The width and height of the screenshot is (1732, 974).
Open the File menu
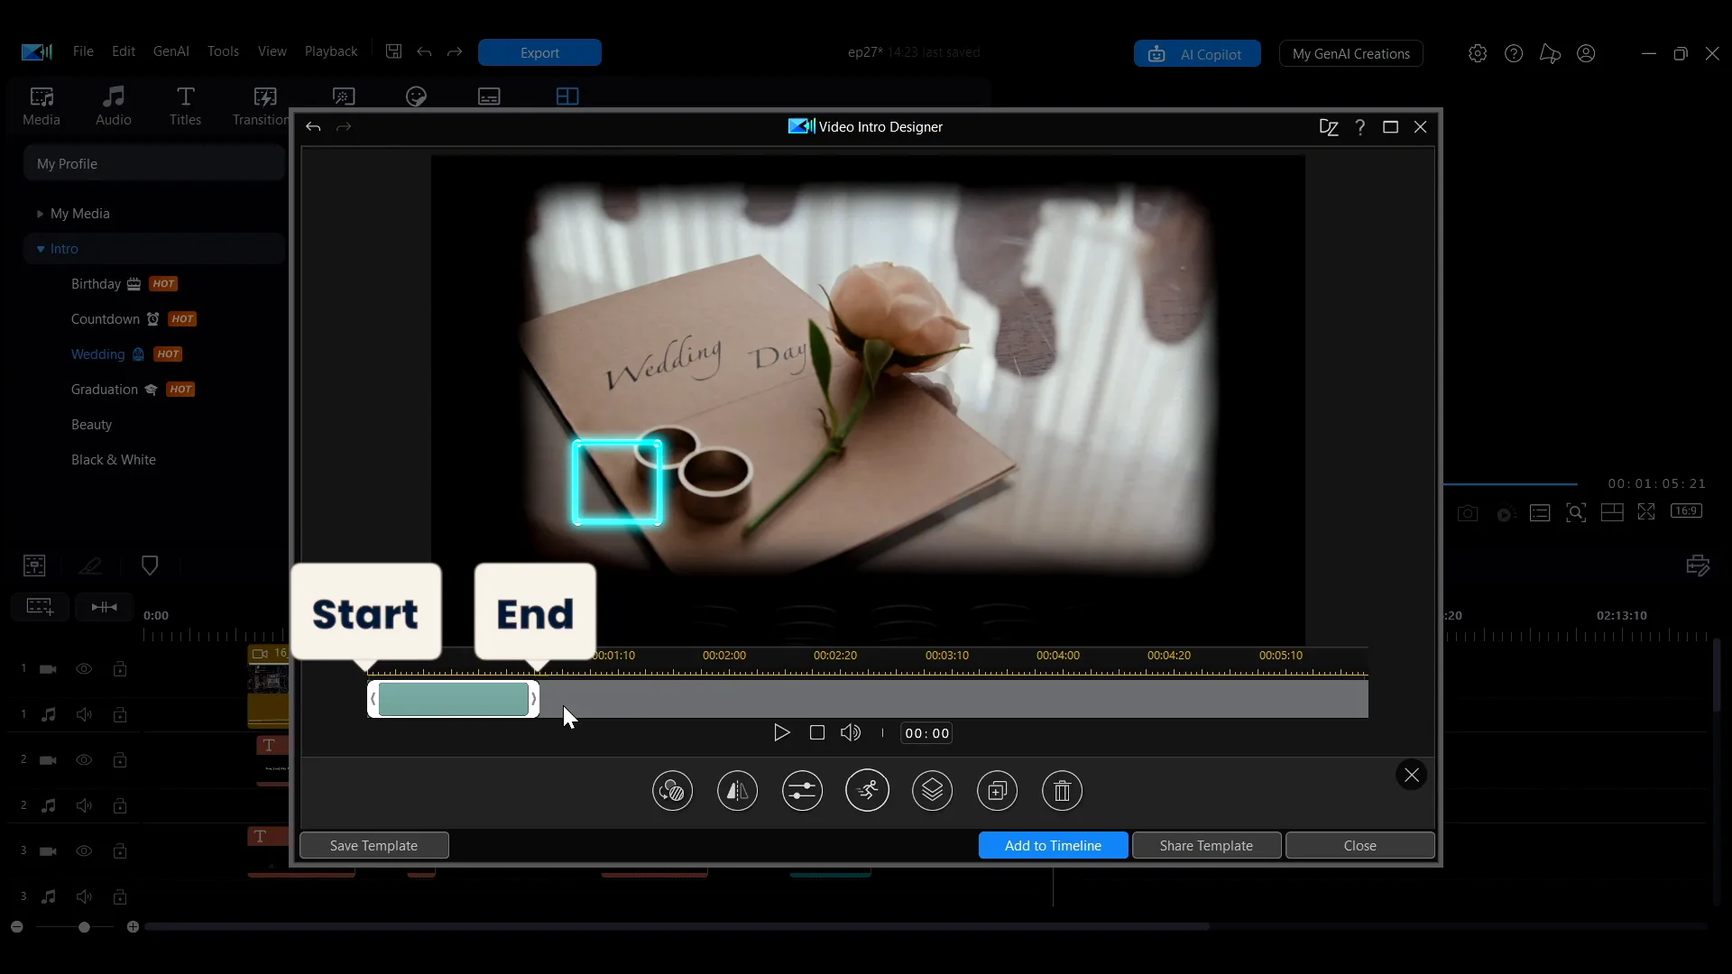point(83,51)
